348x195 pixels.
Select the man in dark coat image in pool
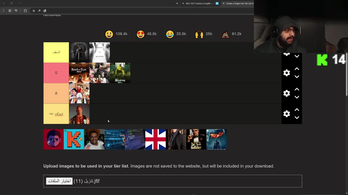(x=176, y=139)
